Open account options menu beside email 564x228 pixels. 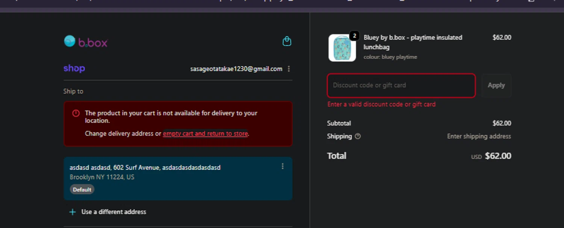(x=289, y=69)
